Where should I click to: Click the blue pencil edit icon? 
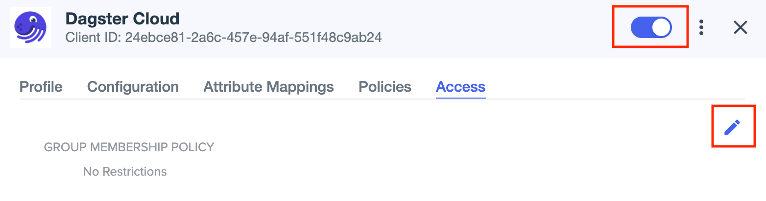coord(732,127)
